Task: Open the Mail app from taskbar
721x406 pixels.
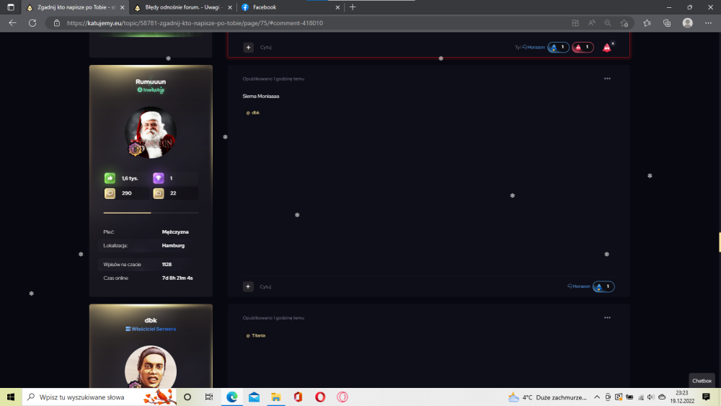Action: click(x=254, y=397)
